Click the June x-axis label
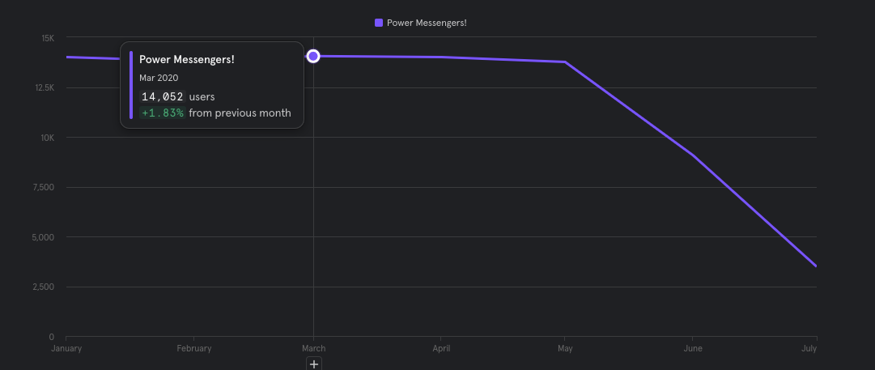 (x=692, y=348)
